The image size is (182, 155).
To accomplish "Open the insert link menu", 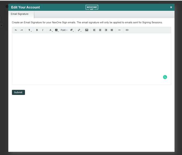I will pyautogui.click(x=79, y=30).
